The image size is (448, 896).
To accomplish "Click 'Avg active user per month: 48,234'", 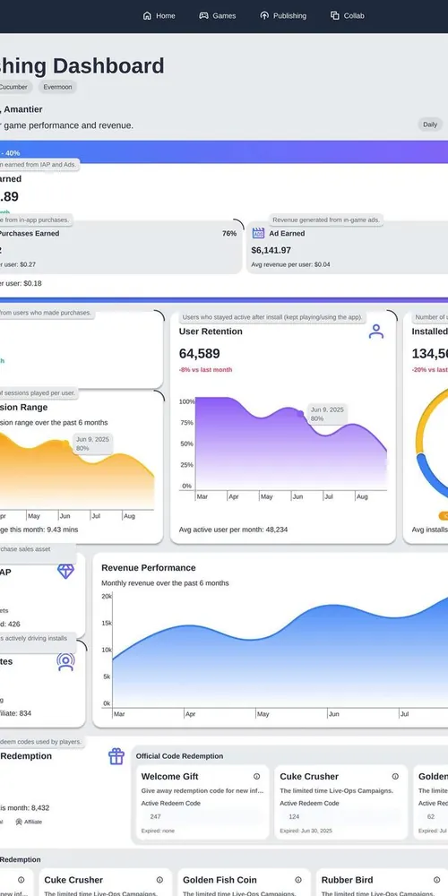I will pos(233,530).
